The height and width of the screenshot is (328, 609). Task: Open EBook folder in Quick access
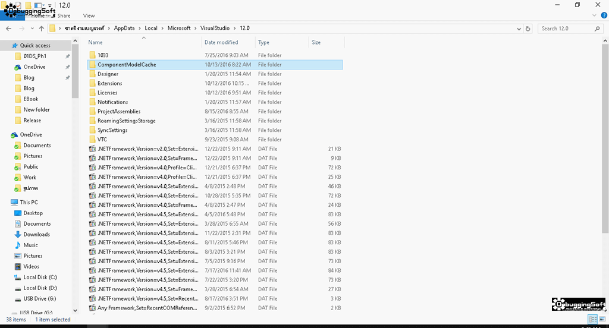pos(31,99)
